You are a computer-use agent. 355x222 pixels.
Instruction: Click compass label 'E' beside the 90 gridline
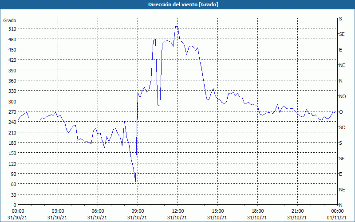(340, 174)
